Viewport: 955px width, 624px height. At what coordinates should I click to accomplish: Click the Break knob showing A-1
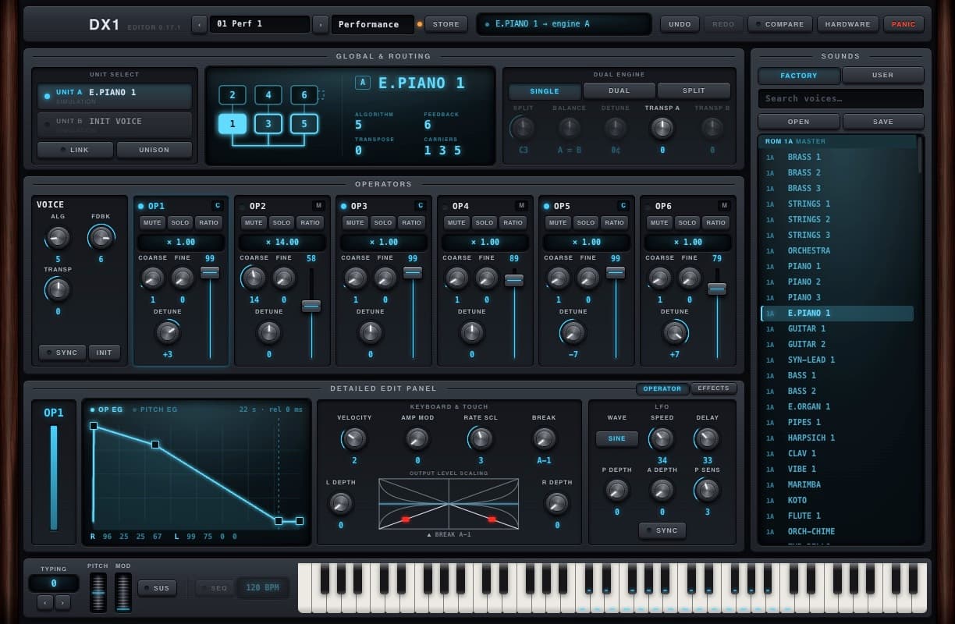point(544,438)
